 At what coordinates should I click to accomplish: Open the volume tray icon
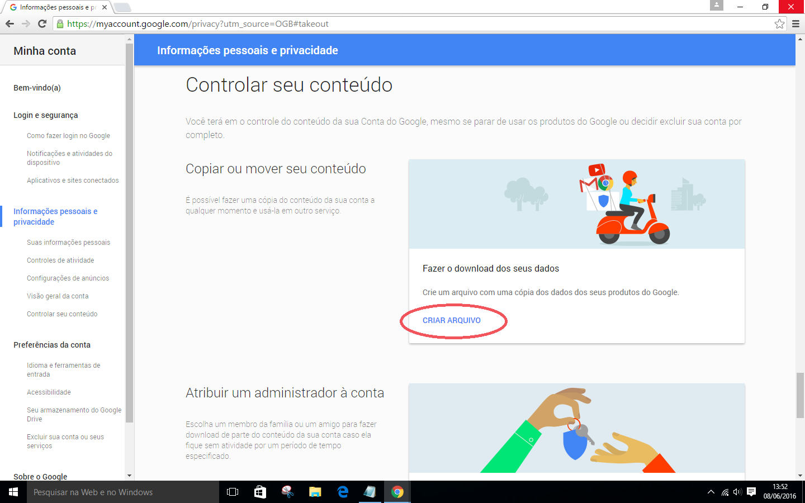[x=737, y=492]
